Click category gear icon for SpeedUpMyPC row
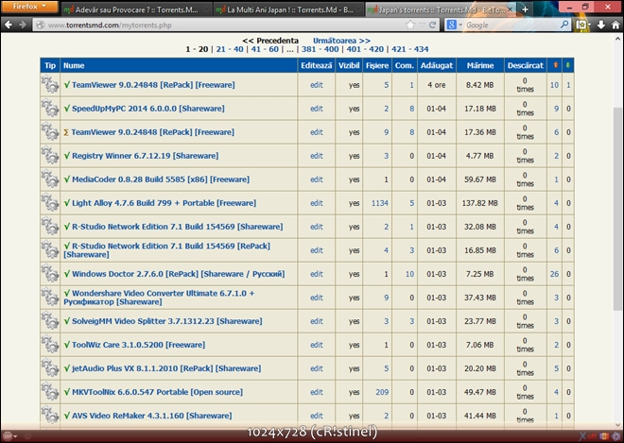 point(50,109)
